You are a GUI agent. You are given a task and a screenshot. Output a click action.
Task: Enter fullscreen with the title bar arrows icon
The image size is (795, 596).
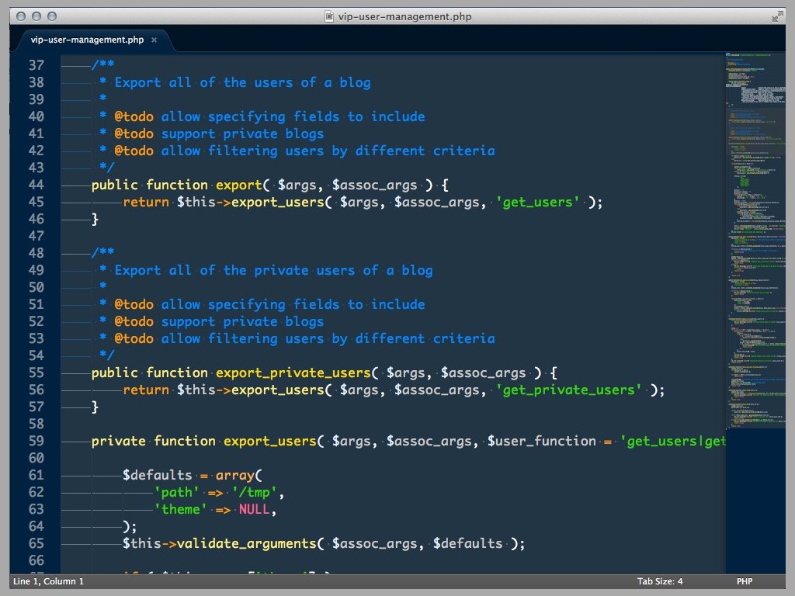[x=777, y=17]
